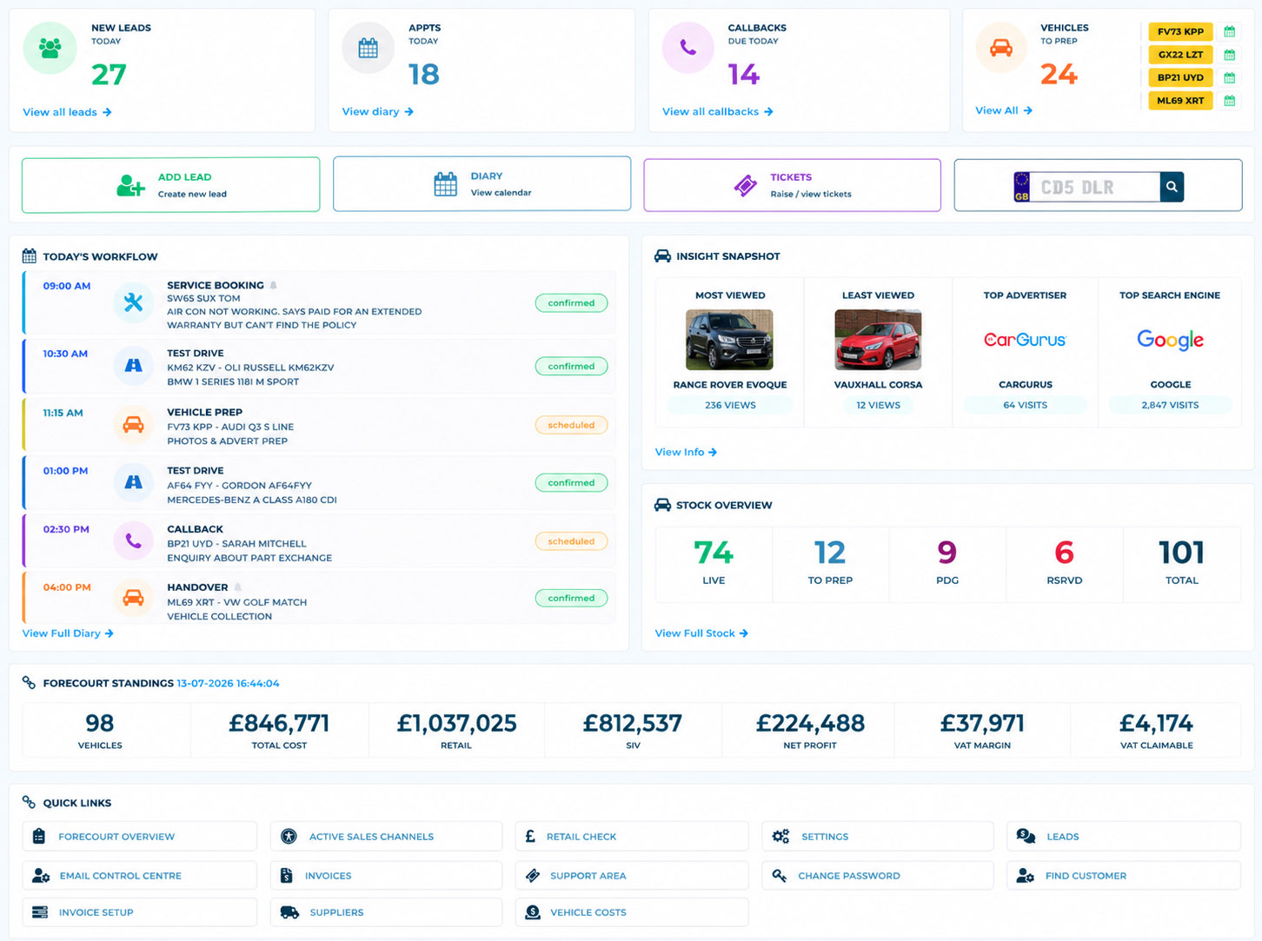
Task: Follow the View All vehicles link
Action: (1004, 110)
